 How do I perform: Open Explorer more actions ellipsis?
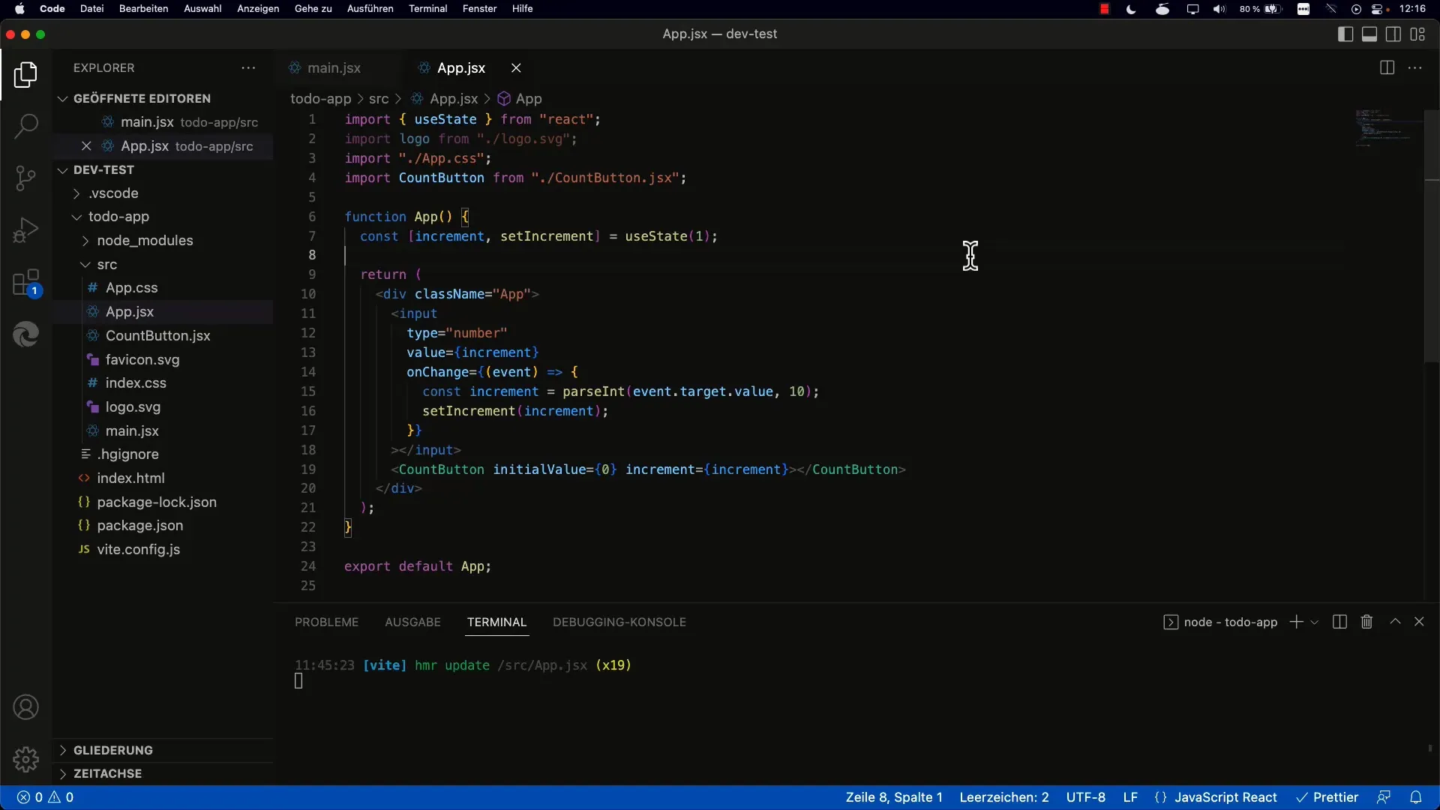click(x=248, y=67)
